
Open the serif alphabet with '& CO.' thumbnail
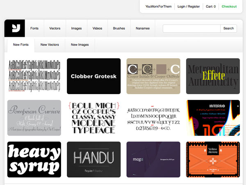153,118
